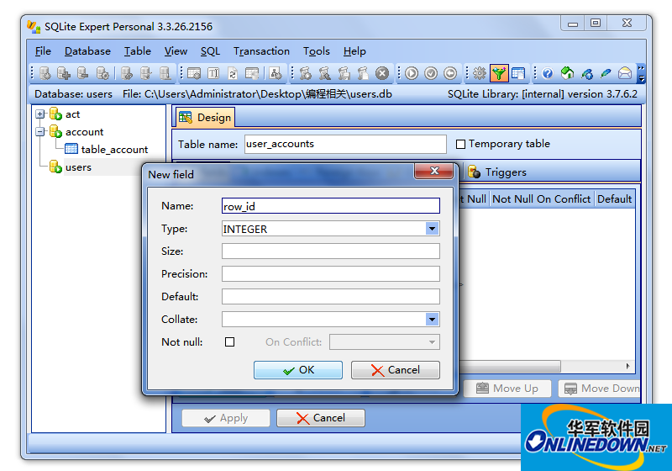
Task: Click the Database Options gear icon
Action: 102,73
